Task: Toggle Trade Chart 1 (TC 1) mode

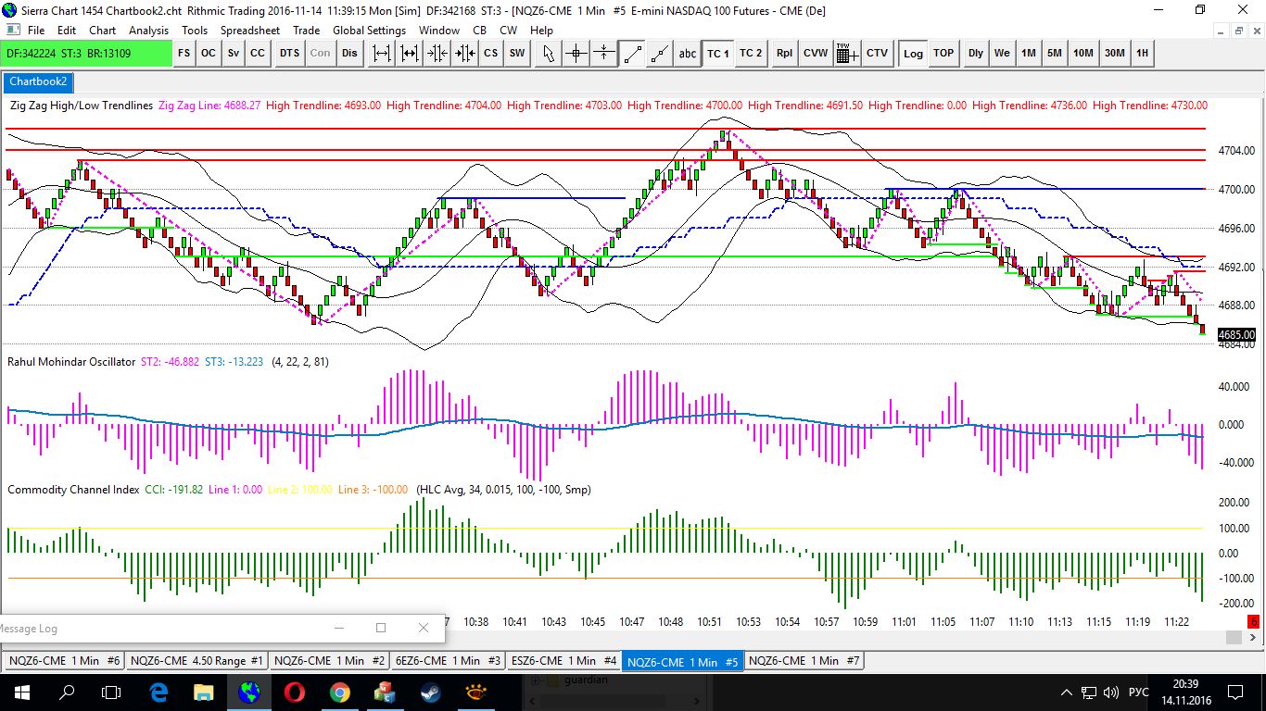Action: pyautogui.click(x=718, y=53)
